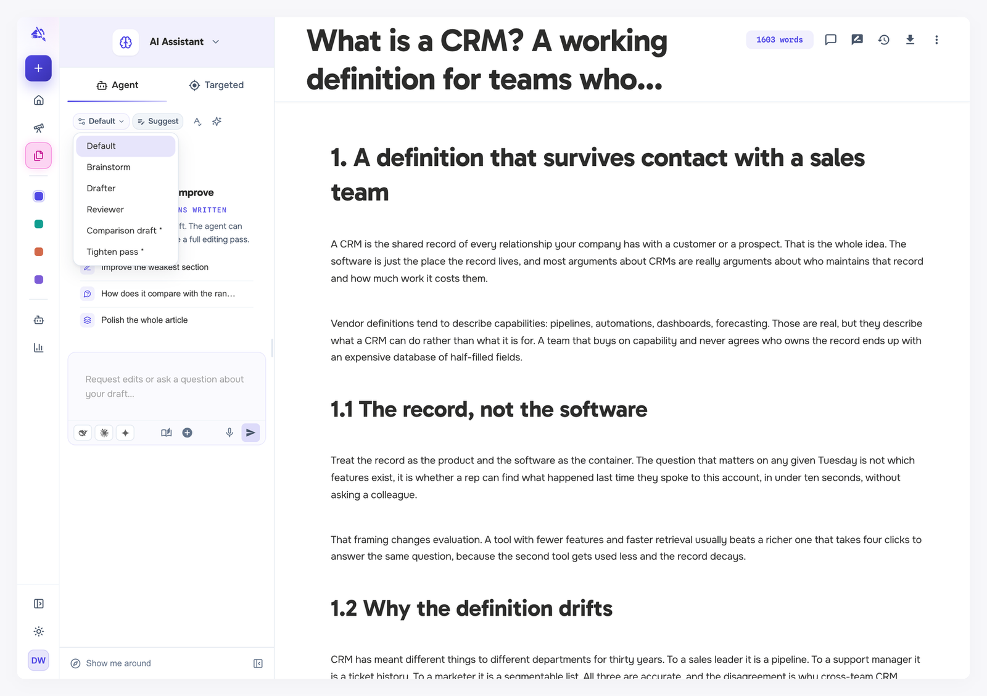Open the robot agents icon in sidebar
This screenshot has width=987, height=696.
pyautogui.click(x=38, y=320)
